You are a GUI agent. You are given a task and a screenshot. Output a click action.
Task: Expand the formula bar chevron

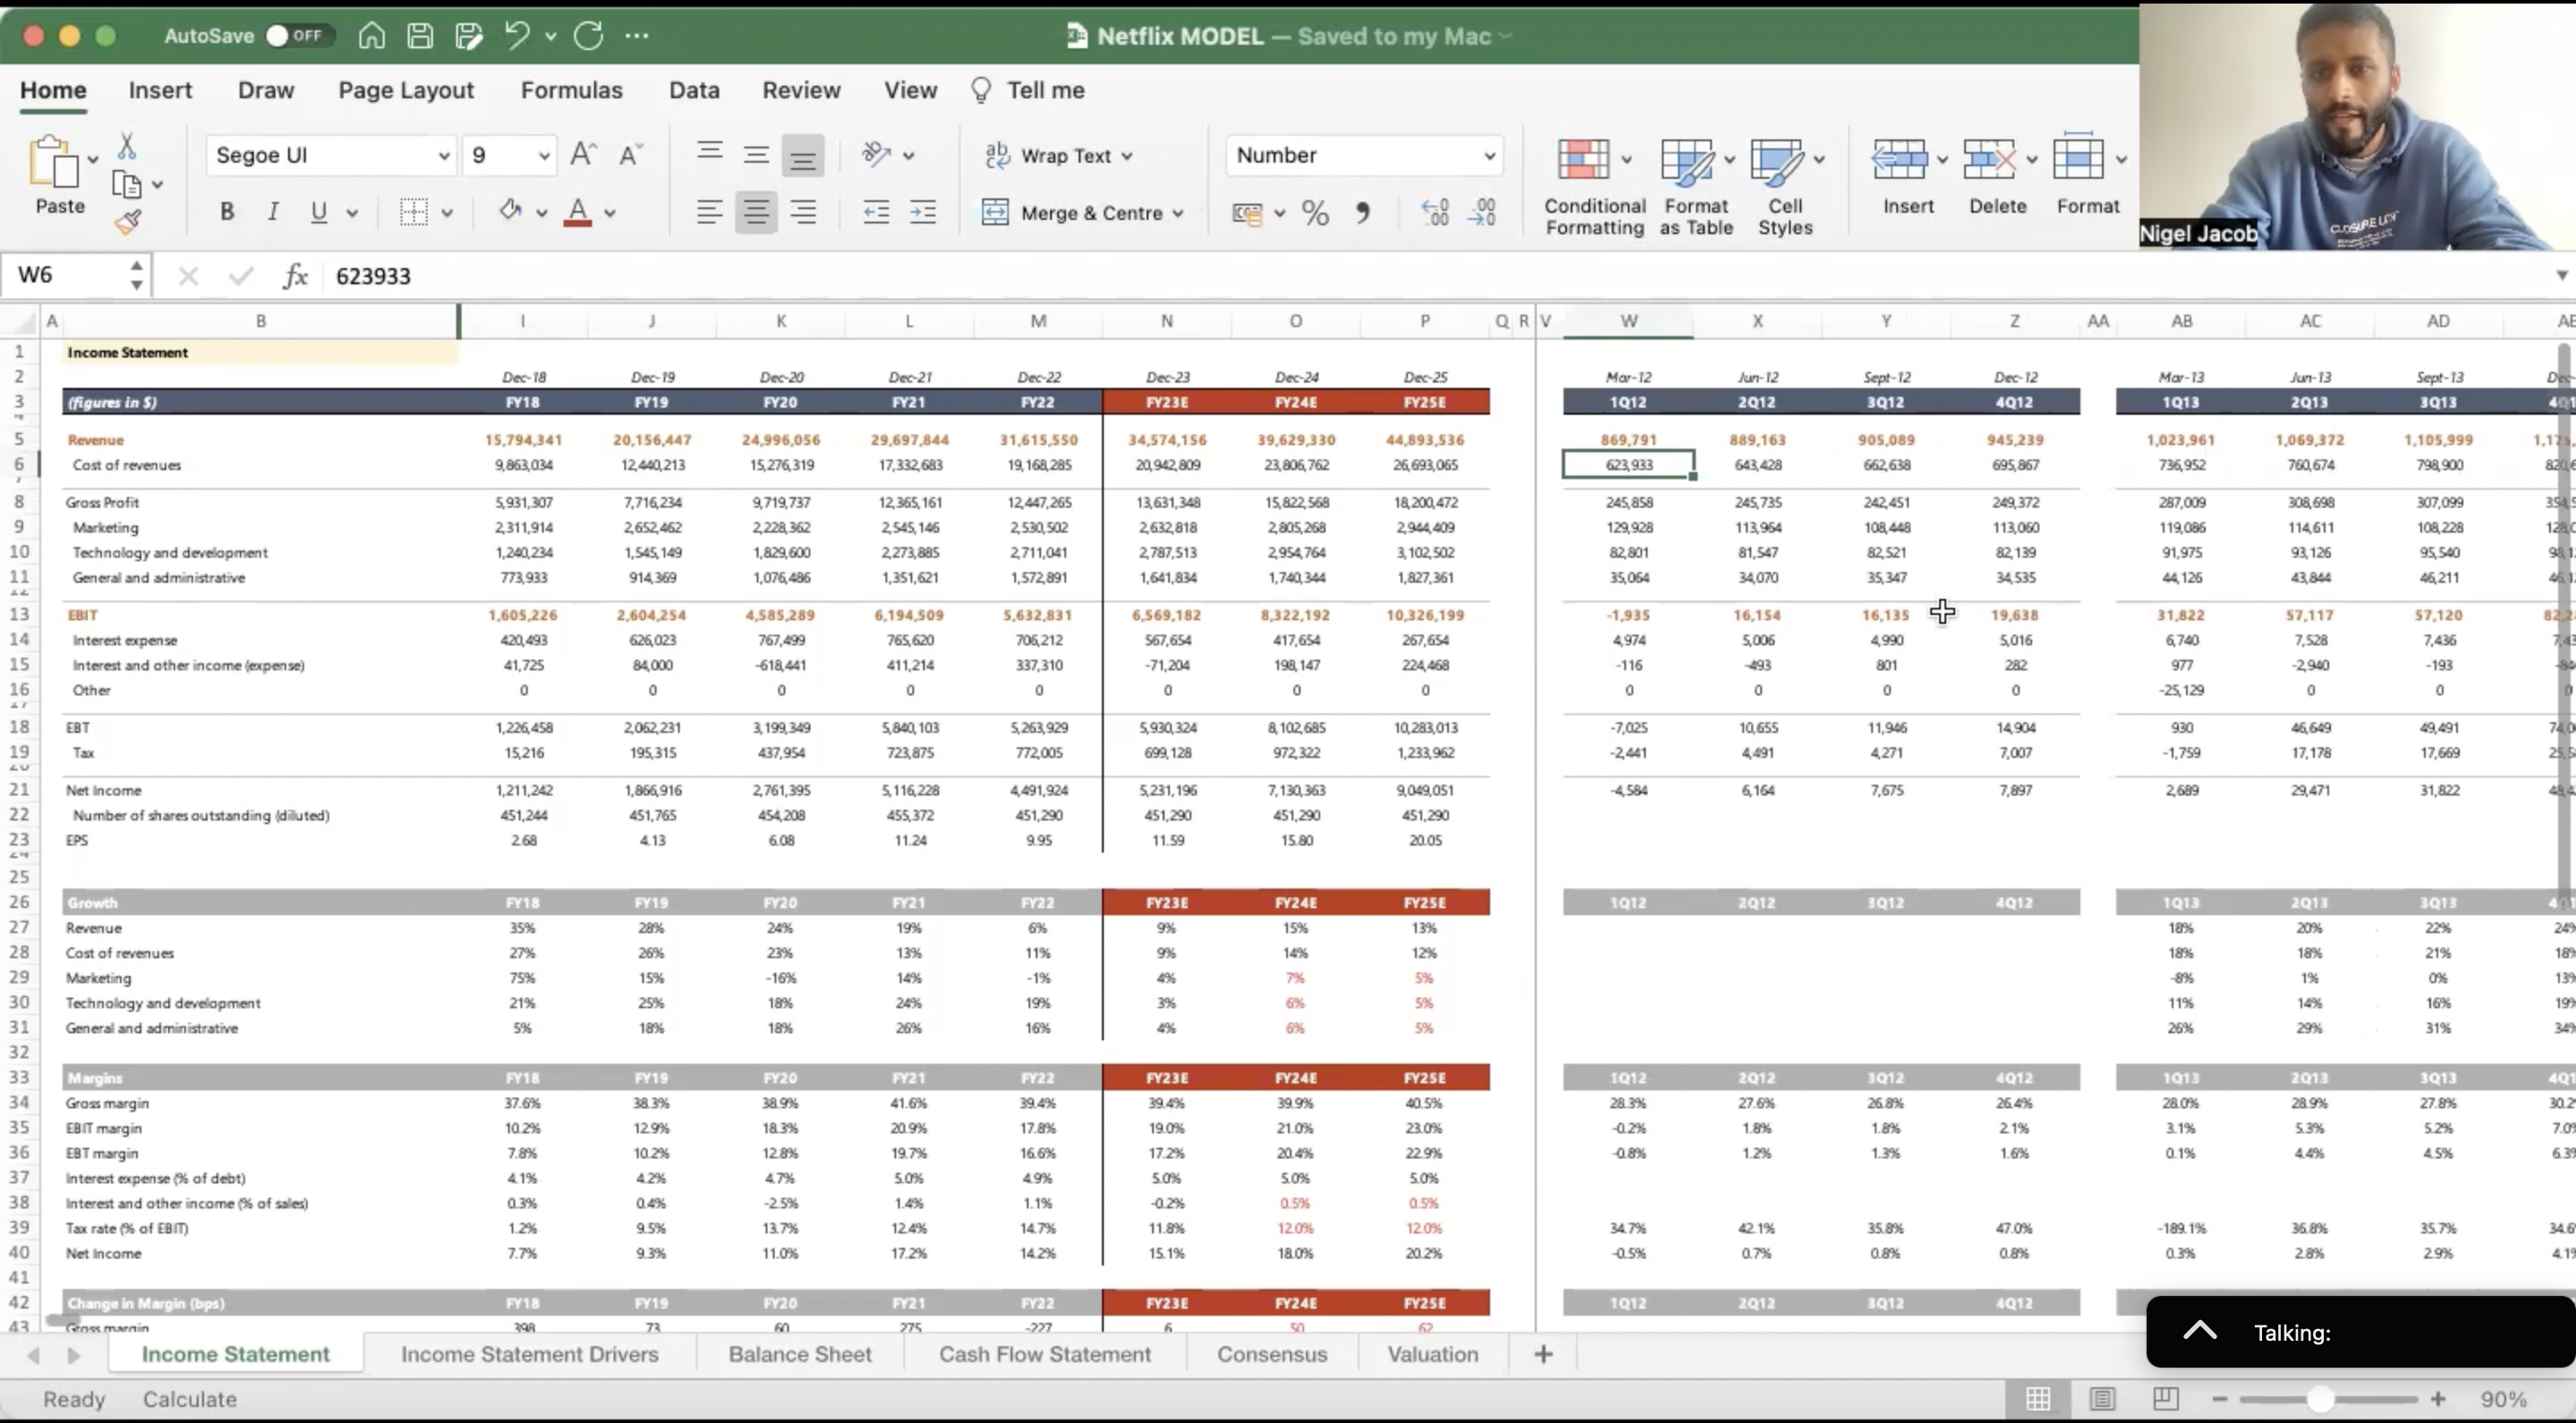pyautogui.click(x=2562, y=276)
